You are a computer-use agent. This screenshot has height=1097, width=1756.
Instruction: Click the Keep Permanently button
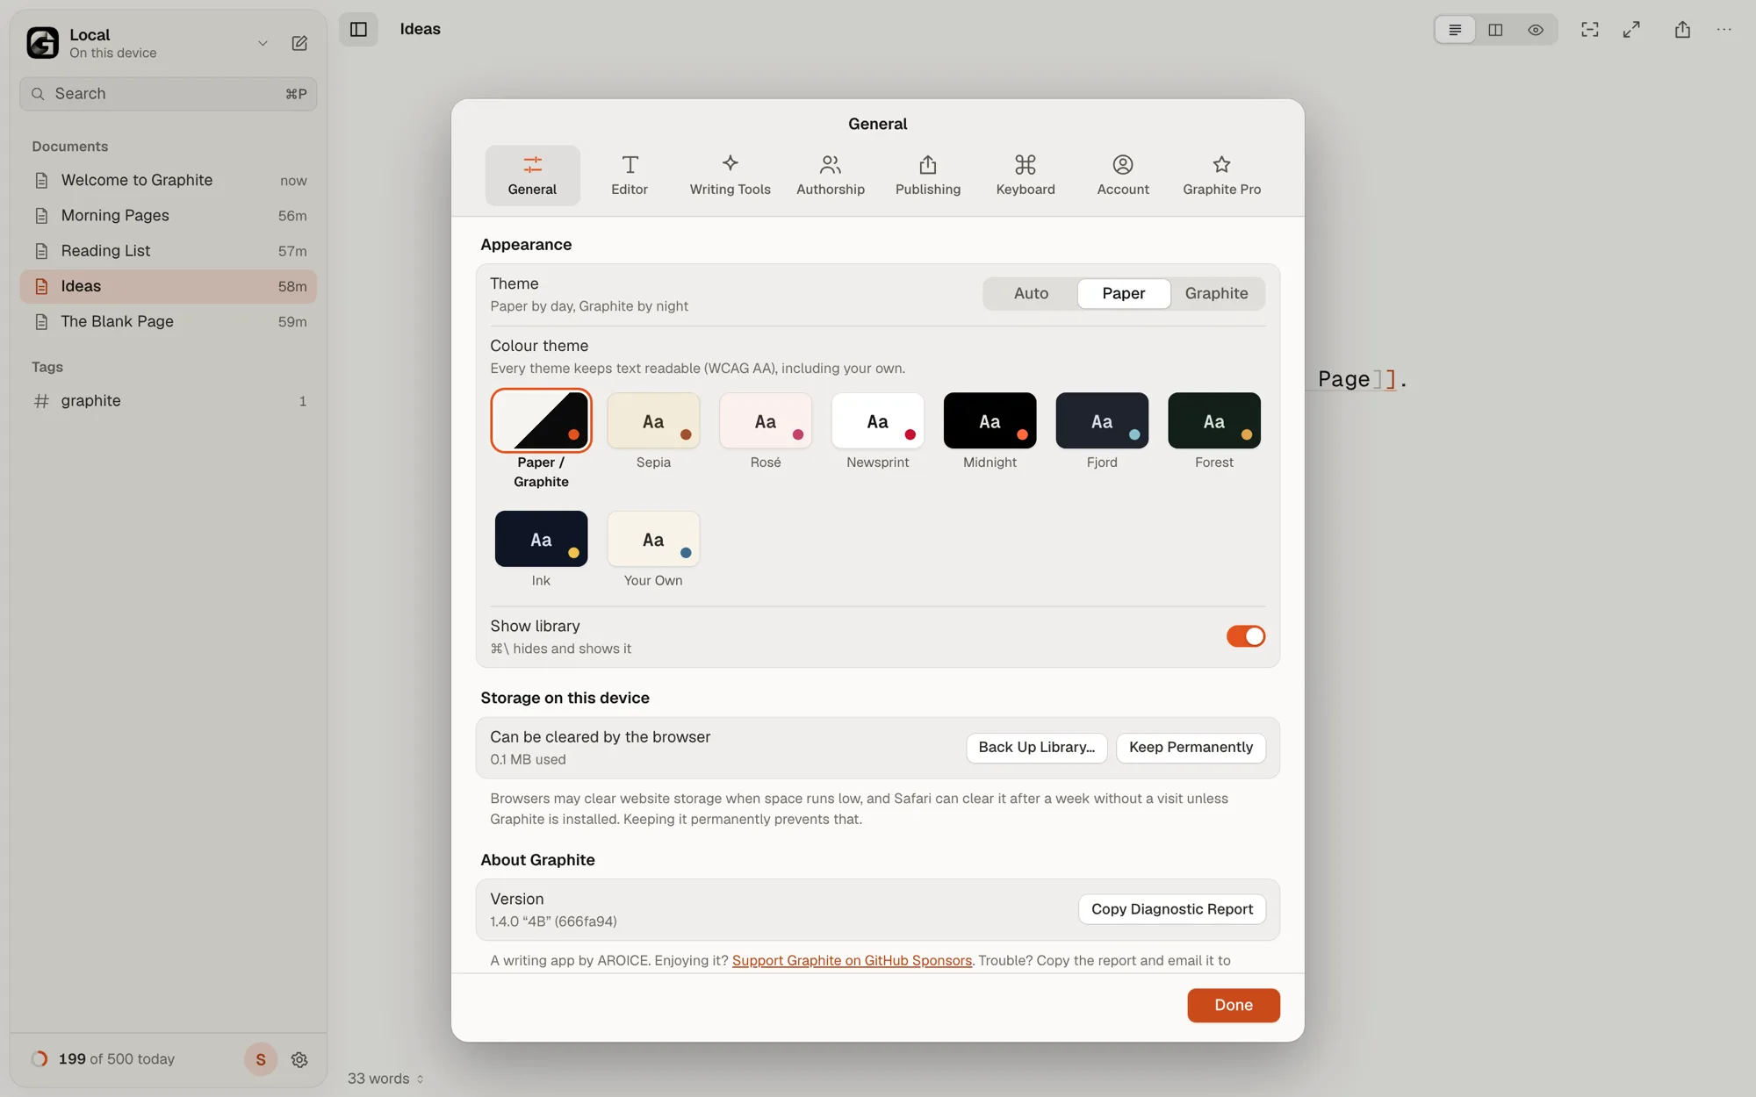click(1191, 748)
